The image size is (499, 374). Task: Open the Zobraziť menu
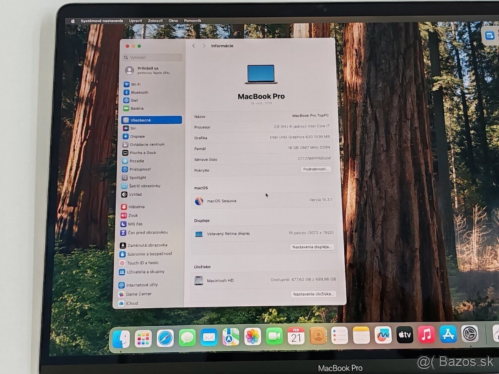tap(155, 21)
